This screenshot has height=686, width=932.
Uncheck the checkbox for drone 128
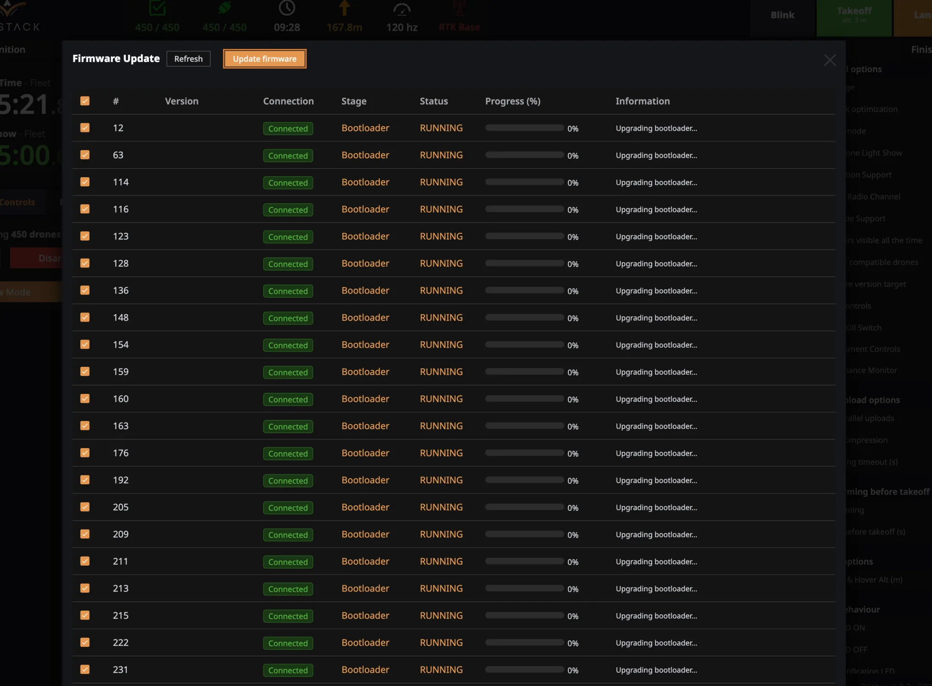(85, 263)
